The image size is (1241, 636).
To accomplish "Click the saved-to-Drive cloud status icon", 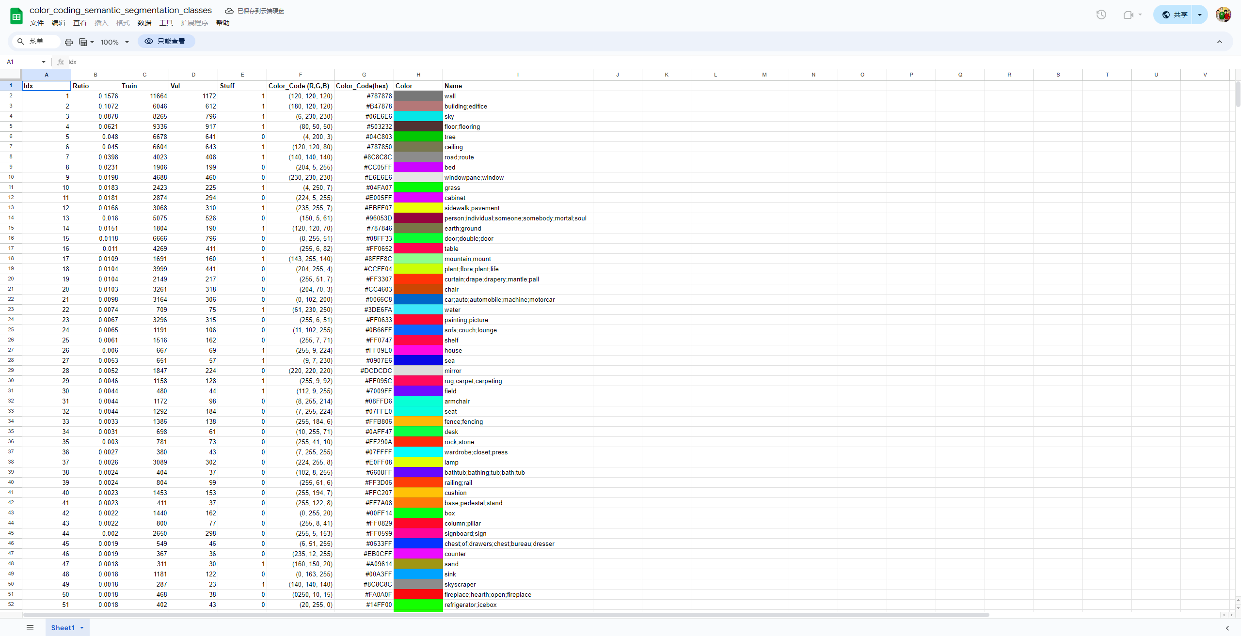I will point(229,11).
